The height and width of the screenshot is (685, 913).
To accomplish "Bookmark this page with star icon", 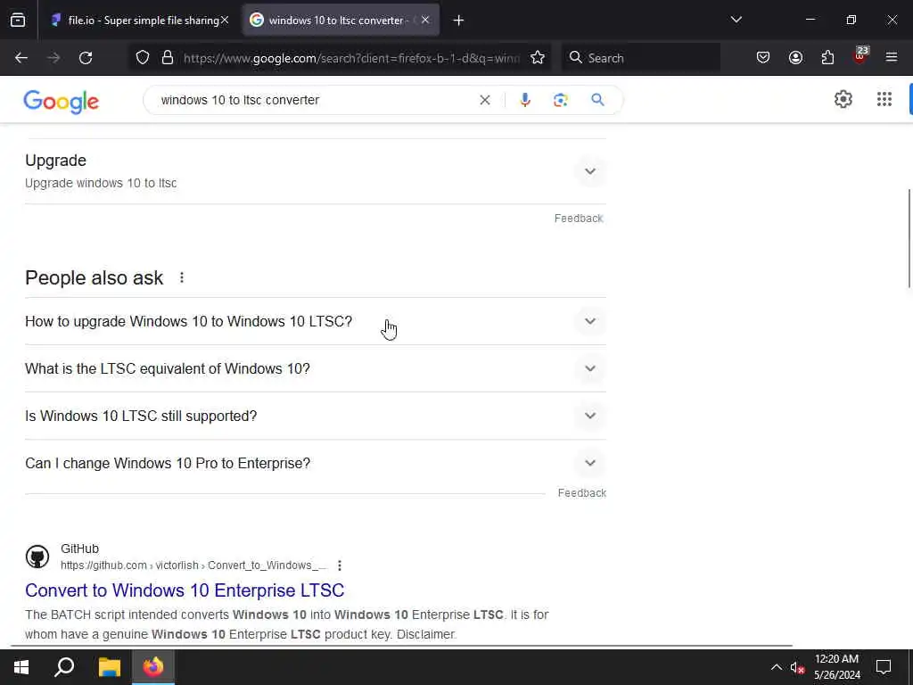I will [538, 58].
